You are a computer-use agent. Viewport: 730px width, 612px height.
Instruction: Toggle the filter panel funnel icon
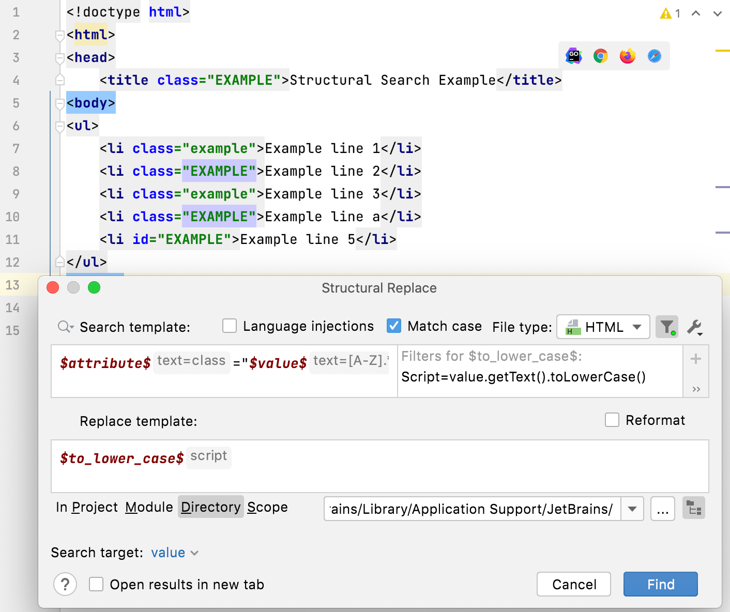tap(666, 327)
